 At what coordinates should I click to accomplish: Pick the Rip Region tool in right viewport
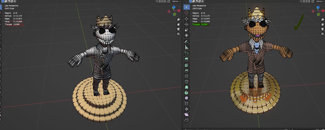[186, 120]
